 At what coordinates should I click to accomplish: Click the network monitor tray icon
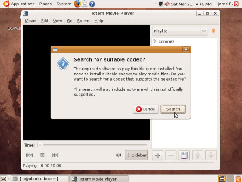point(160,4)
